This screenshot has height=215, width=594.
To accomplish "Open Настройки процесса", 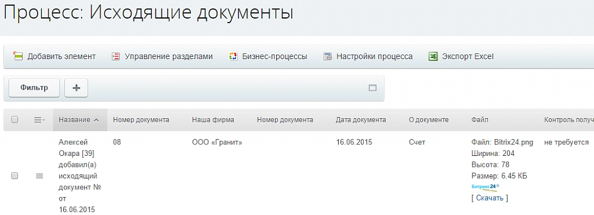I will [x=368, y=56].
